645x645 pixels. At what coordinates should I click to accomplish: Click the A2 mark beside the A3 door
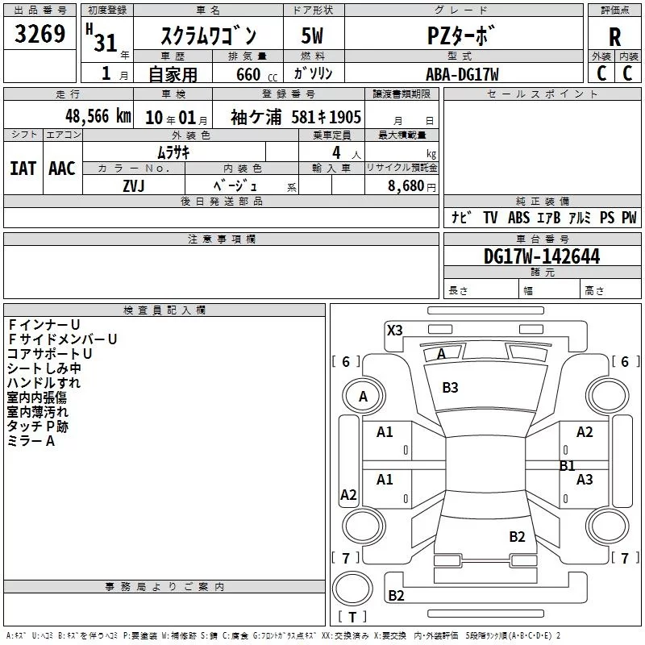point(585,432)
